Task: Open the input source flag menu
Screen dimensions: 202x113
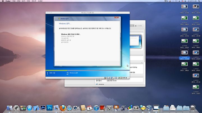Action: pos(182,1)
